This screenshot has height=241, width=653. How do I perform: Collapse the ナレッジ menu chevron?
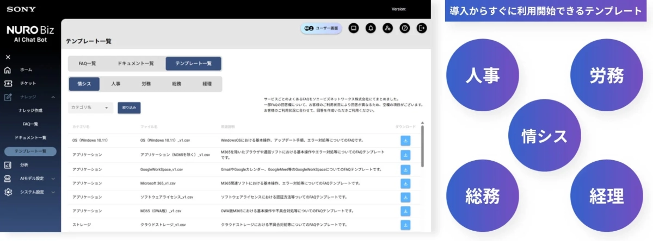[53, 97]
